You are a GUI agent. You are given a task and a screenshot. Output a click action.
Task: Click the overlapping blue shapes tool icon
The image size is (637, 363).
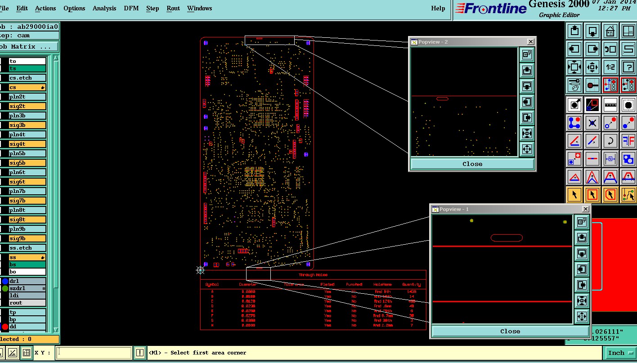pyautogui.click(x=628, y=159)
